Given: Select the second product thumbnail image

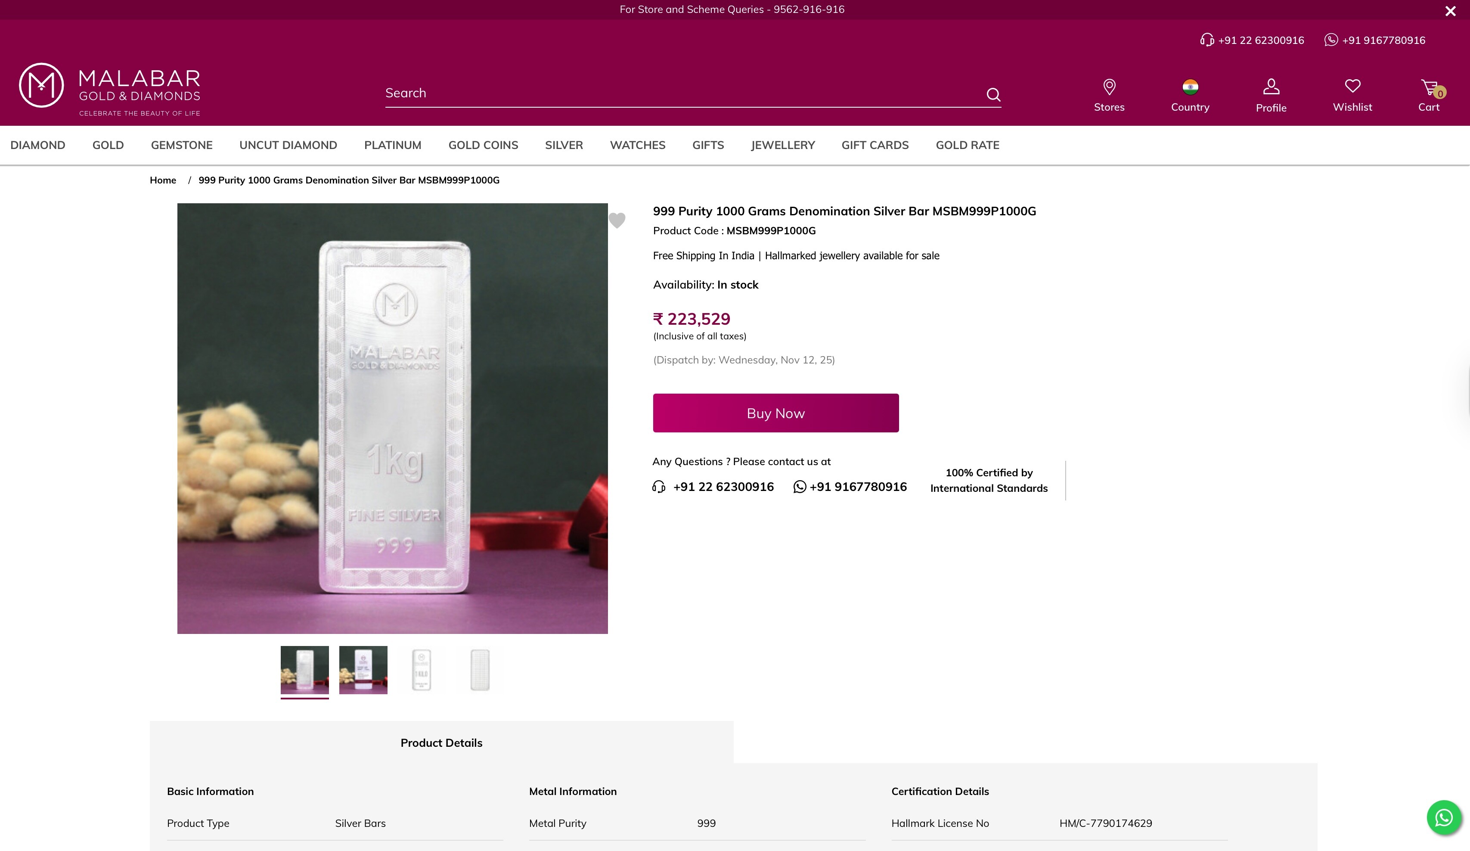Looking at the screenshot, I should tap(363, 670).
